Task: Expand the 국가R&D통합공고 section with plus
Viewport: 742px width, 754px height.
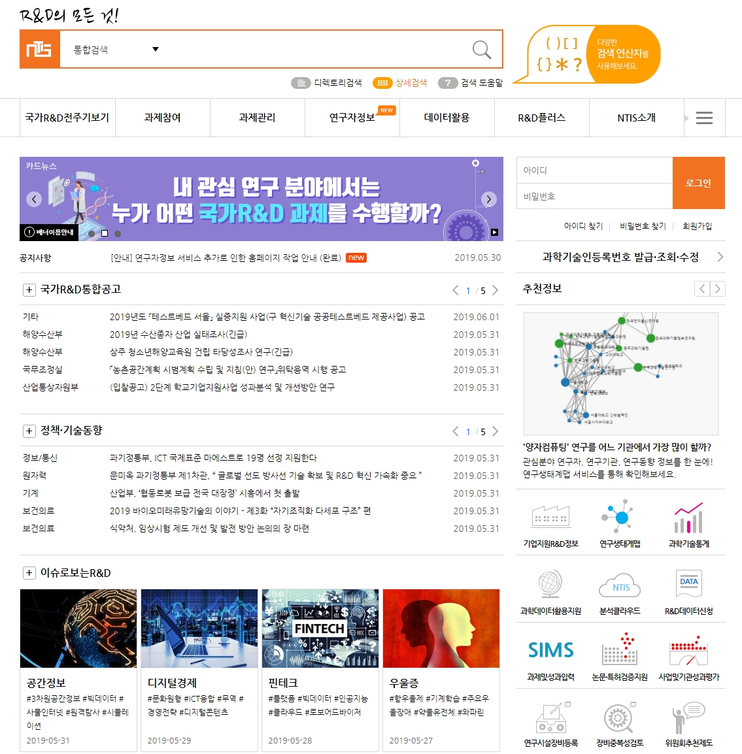Action: pos(29,289)
